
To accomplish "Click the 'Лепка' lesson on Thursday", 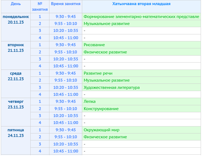I will click(90, 101).
